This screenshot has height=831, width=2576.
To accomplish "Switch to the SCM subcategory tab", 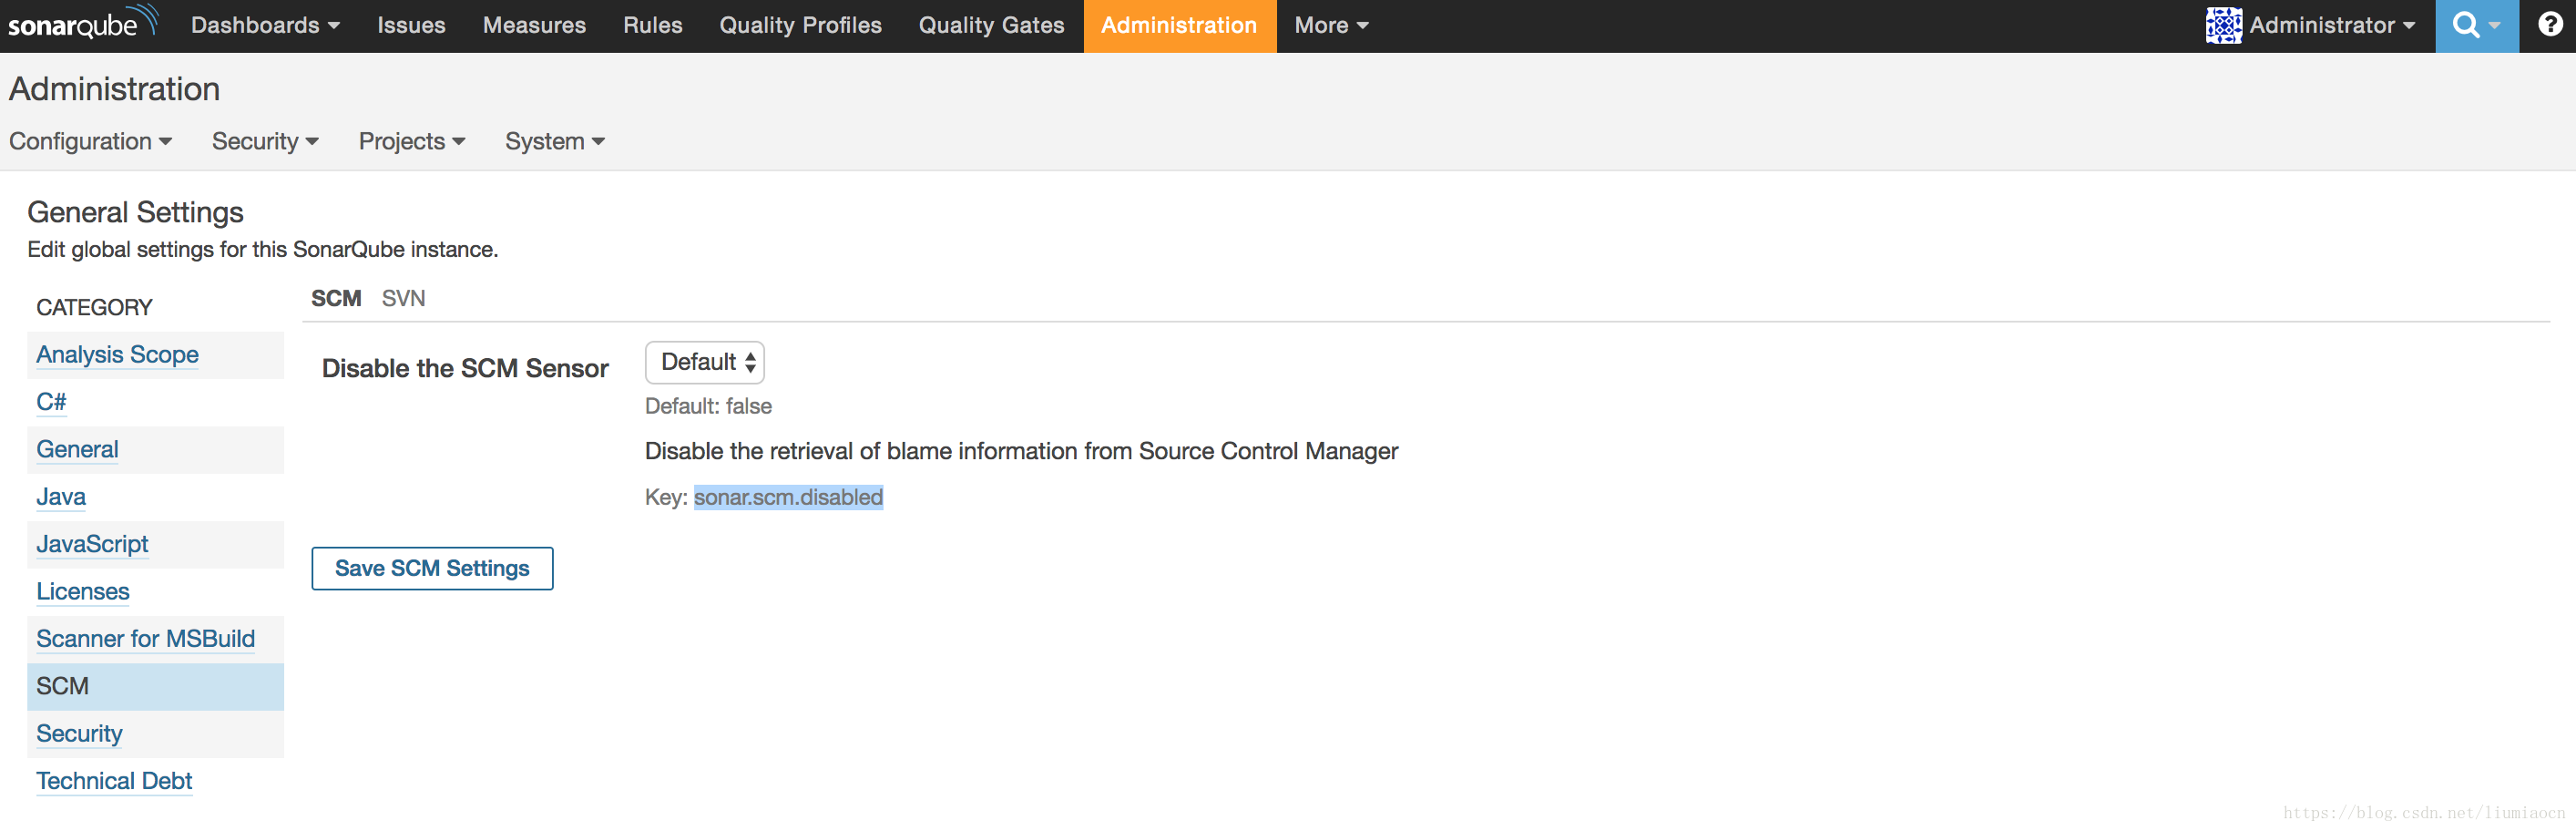I will (x=336, y=298).
